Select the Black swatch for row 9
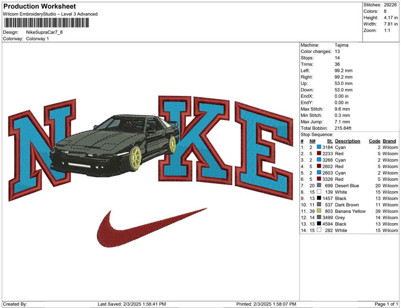Viewport: 401px width, 308px height. coord(319,198)
